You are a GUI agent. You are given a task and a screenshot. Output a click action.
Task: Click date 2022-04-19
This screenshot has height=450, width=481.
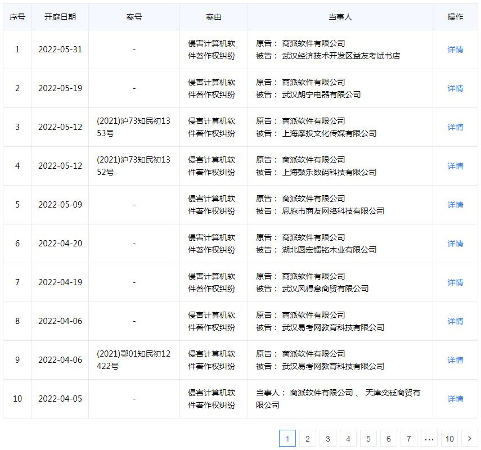click(60, 282)
